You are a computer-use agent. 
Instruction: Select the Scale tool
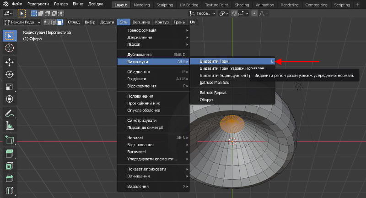click(x=10, y=87)
